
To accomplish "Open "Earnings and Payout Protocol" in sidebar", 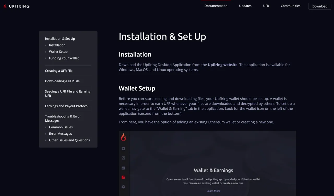I will (x=67, y=106).
